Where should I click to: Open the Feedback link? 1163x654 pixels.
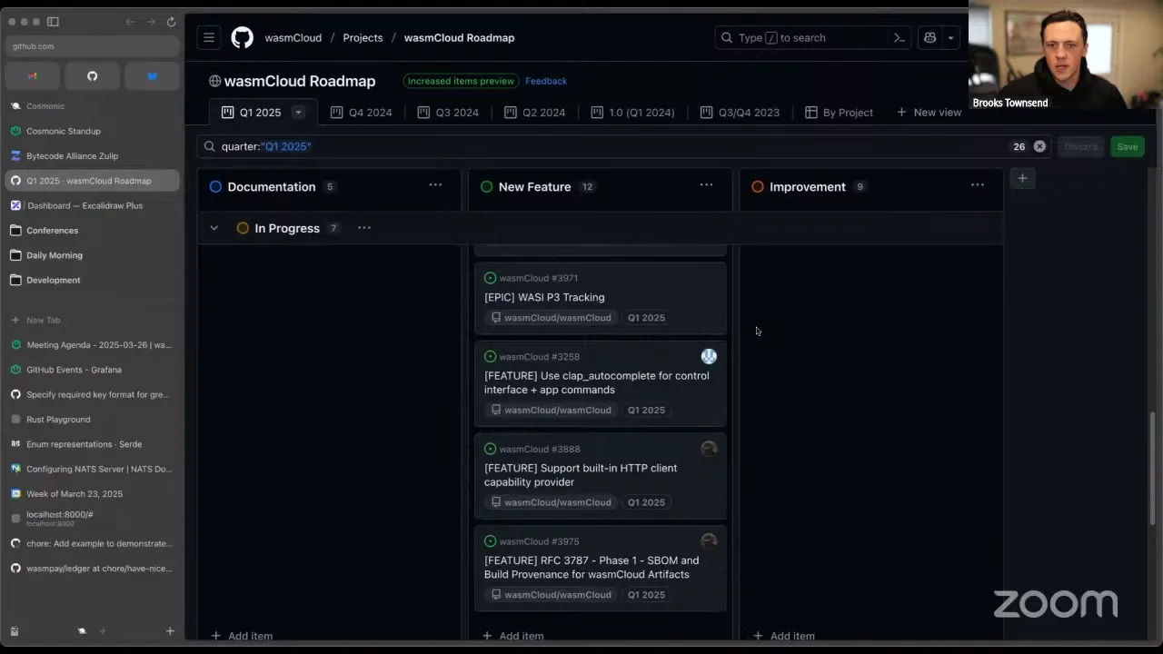point(546,81)
